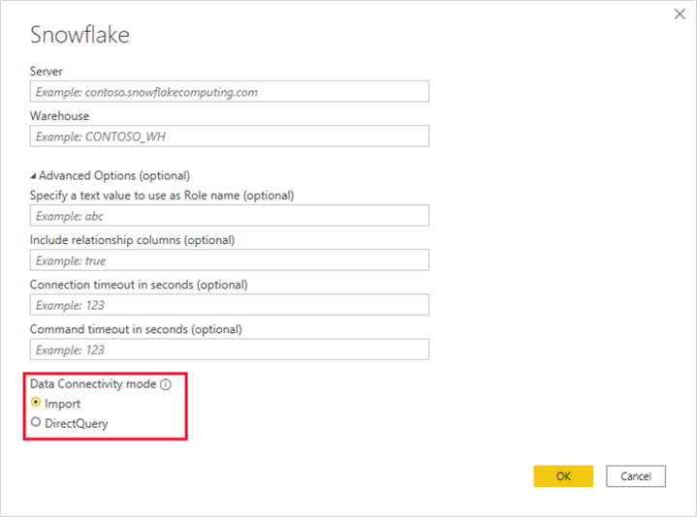Click the Data Connectivity mode info icon
Image resolution: width=697 pixels, height=517 pixels.
coord(166,384)
